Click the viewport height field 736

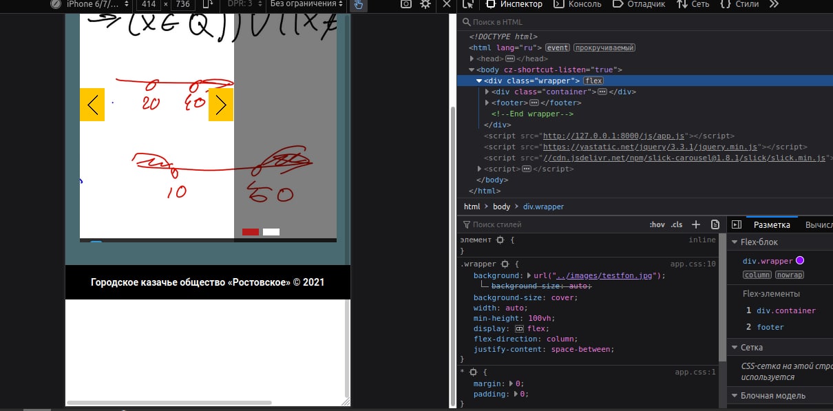click(182, 4)
